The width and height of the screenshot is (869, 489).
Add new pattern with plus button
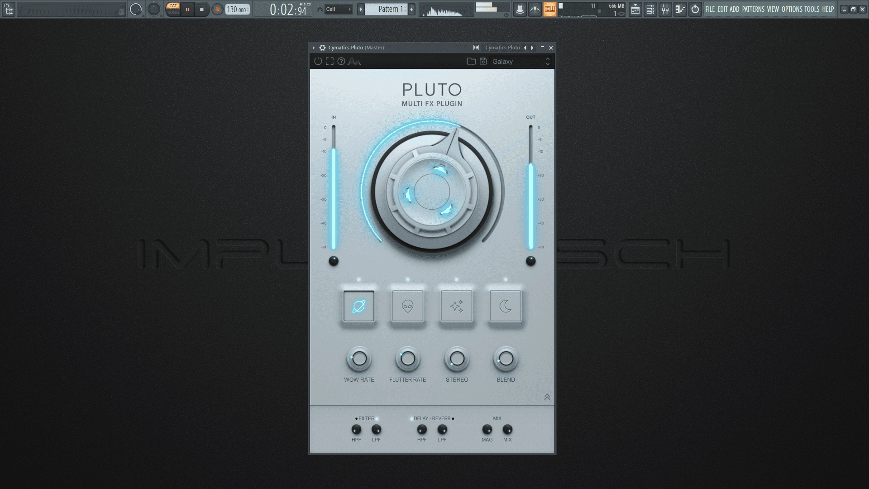[x=411, y=9]
